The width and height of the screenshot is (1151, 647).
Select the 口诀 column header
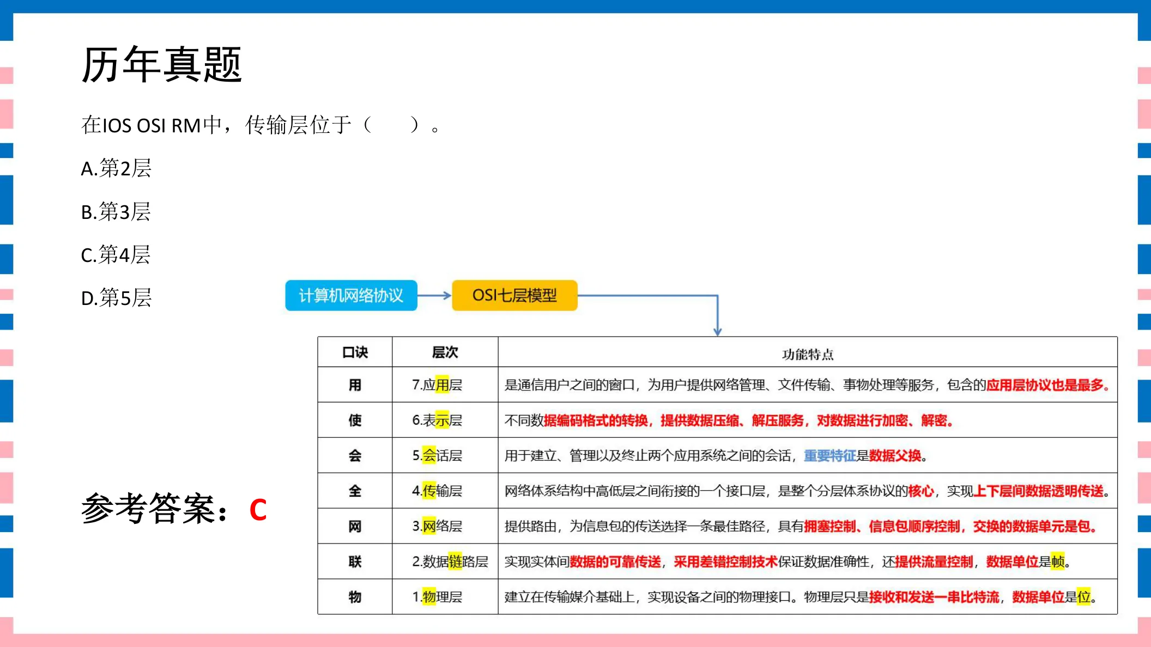(355, 352)
